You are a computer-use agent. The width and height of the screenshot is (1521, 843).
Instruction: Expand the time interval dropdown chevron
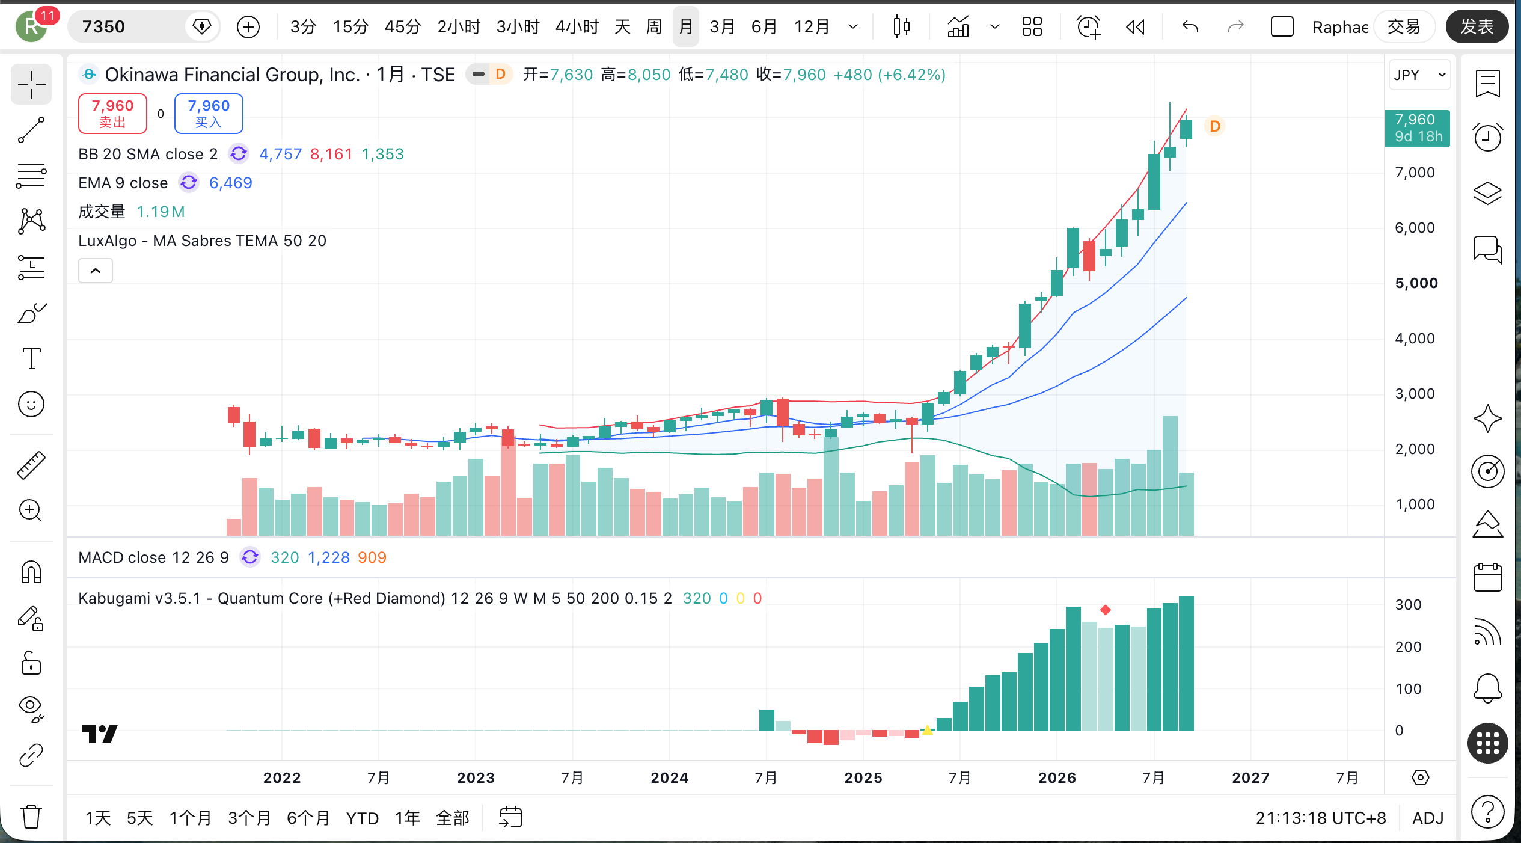(852, 27)
